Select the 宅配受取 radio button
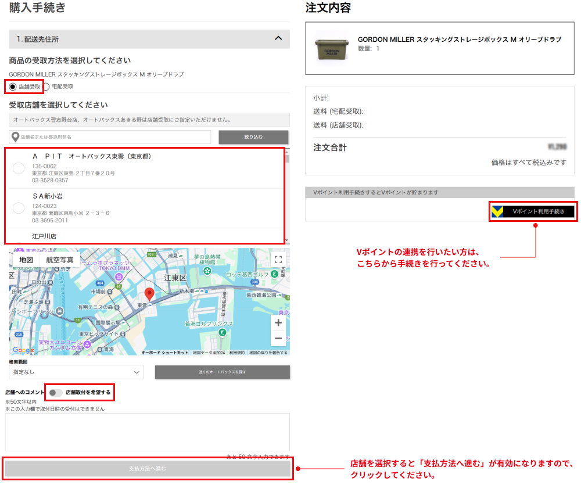Screen dimensions: 581x485 coord(46,87)
